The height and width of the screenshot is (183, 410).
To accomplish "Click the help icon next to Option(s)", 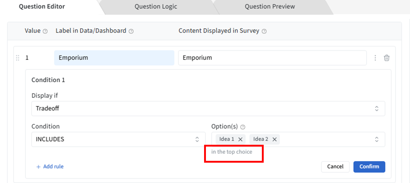I will coord(243,127).
